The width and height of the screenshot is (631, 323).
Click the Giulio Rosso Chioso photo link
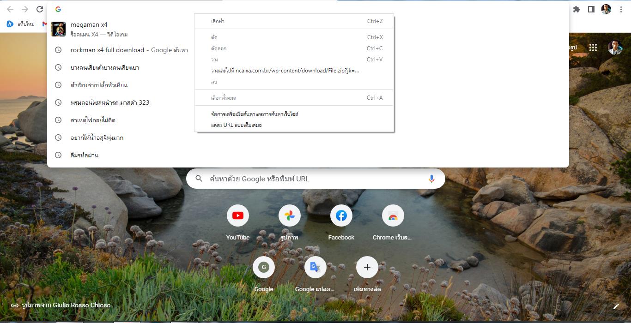click(x=66, y=305)
